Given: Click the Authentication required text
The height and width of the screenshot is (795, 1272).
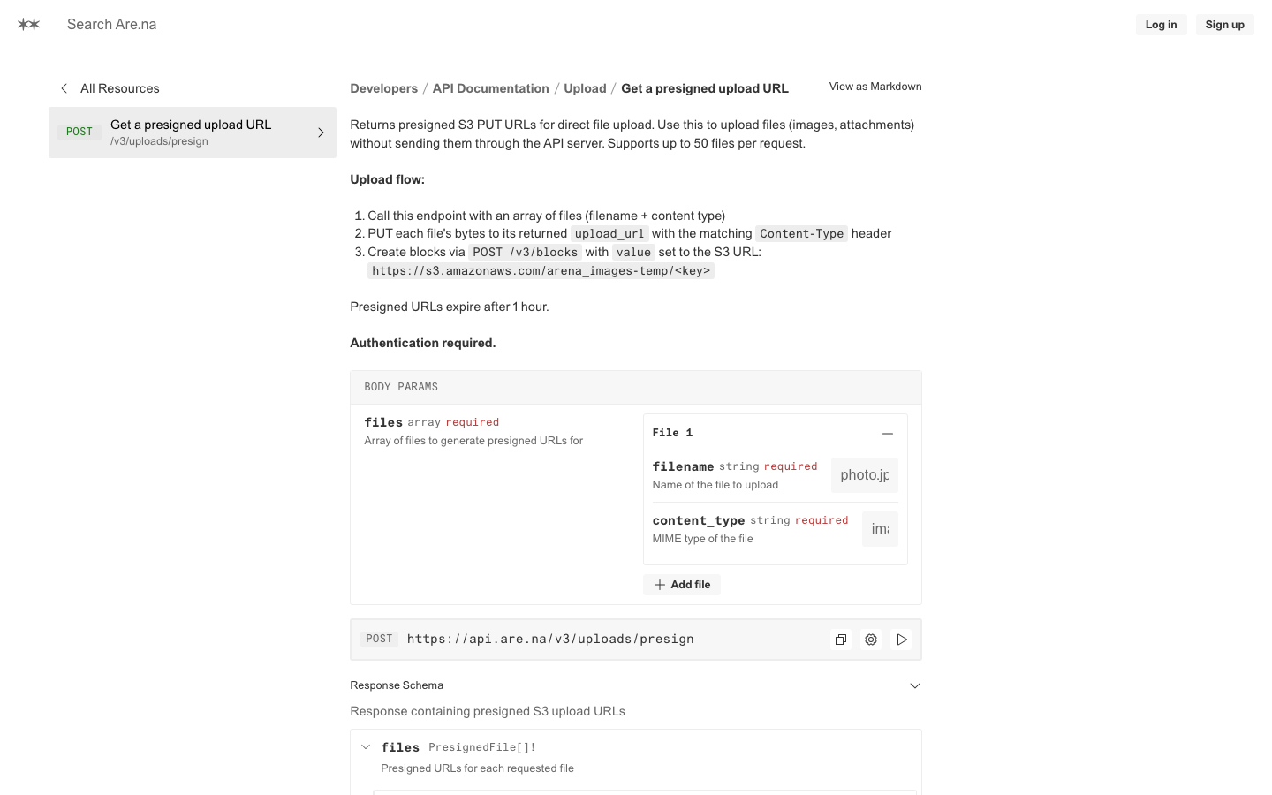Looking at the screenshot, I should 423,343.
